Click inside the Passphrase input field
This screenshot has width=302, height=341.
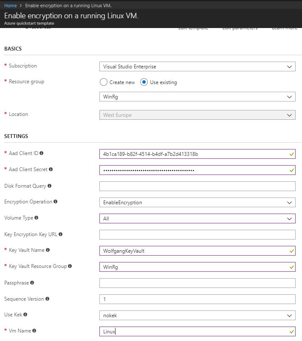[x=197, y=283]
